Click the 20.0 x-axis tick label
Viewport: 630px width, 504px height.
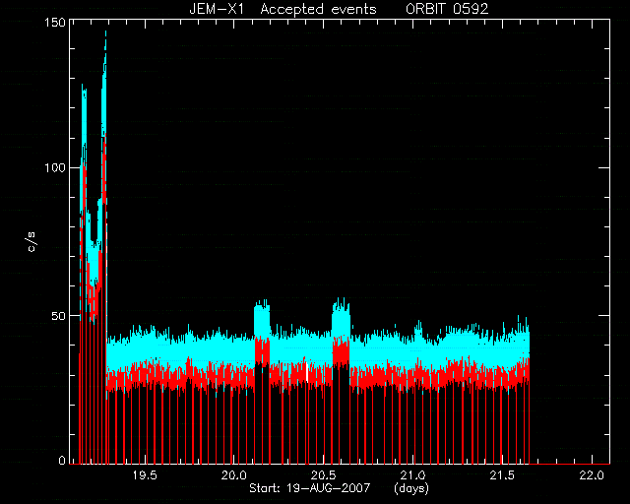click(x=234, y=475)
